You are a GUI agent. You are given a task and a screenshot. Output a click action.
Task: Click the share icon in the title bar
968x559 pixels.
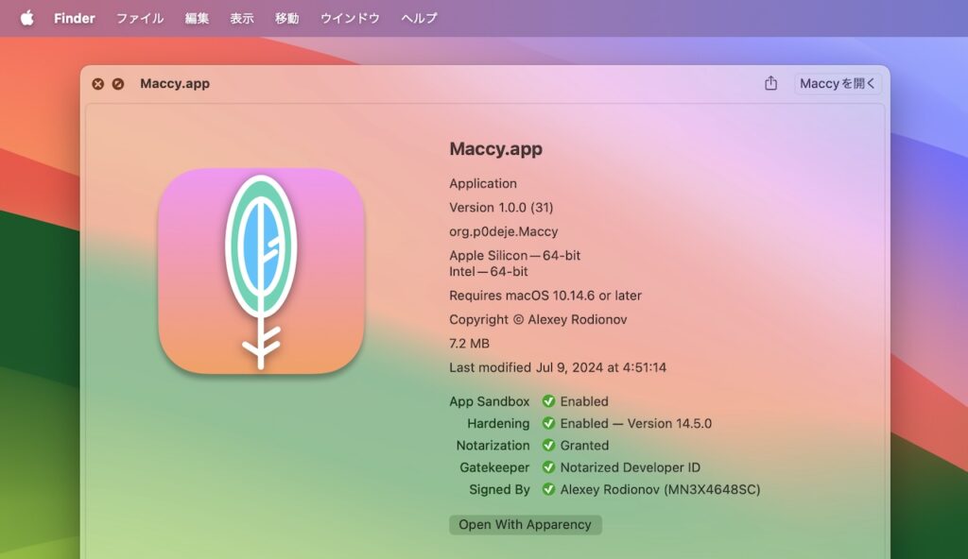[x=769, y=83]
